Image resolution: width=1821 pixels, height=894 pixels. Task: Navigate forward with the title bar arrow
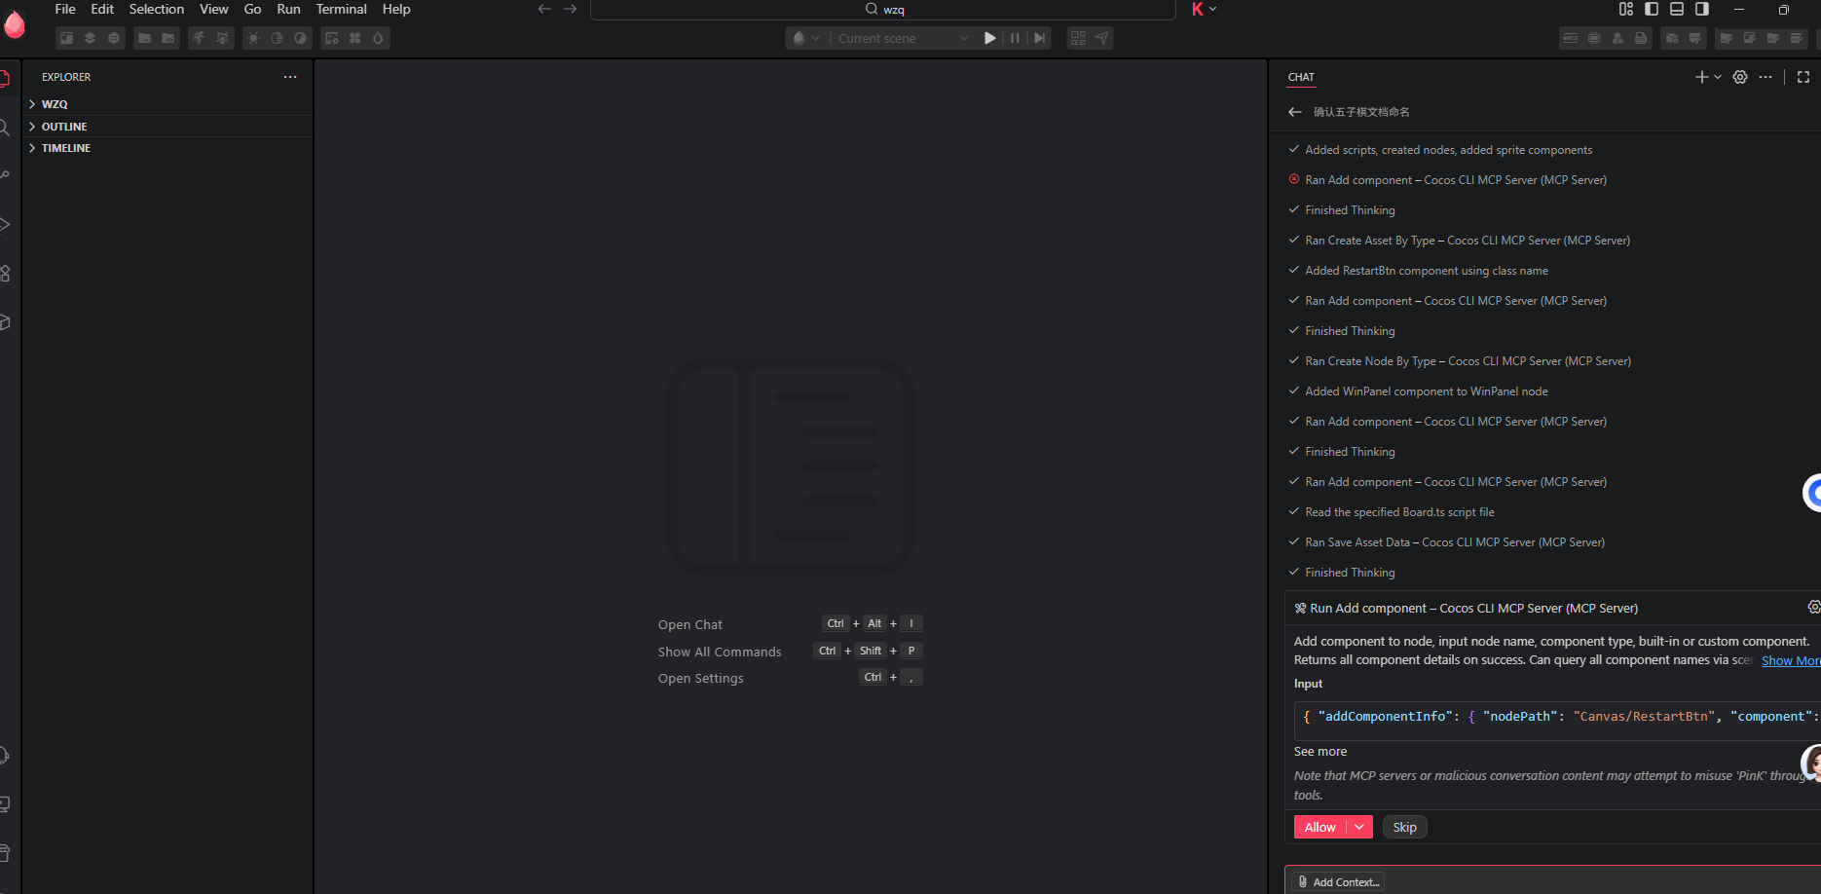pyautogui.click(x=571, y=9)
